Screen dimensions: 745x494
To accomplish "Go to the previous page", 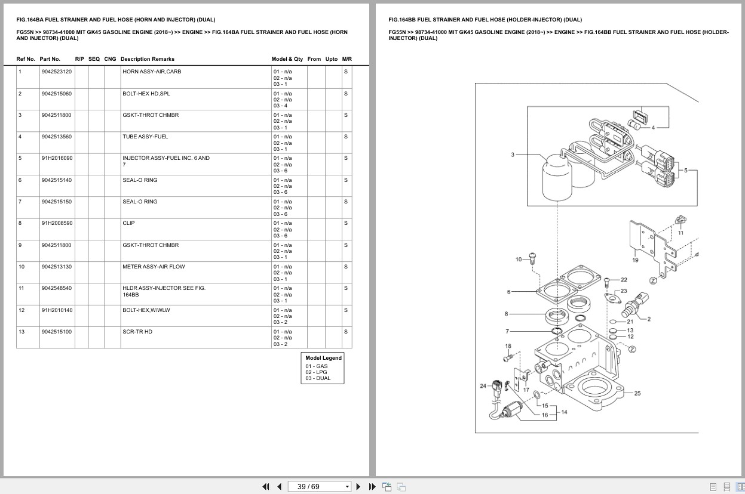I will (x=279, y=487).
